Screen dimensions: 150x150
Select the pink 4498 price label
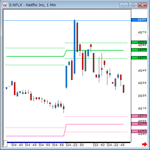point(139,124)
